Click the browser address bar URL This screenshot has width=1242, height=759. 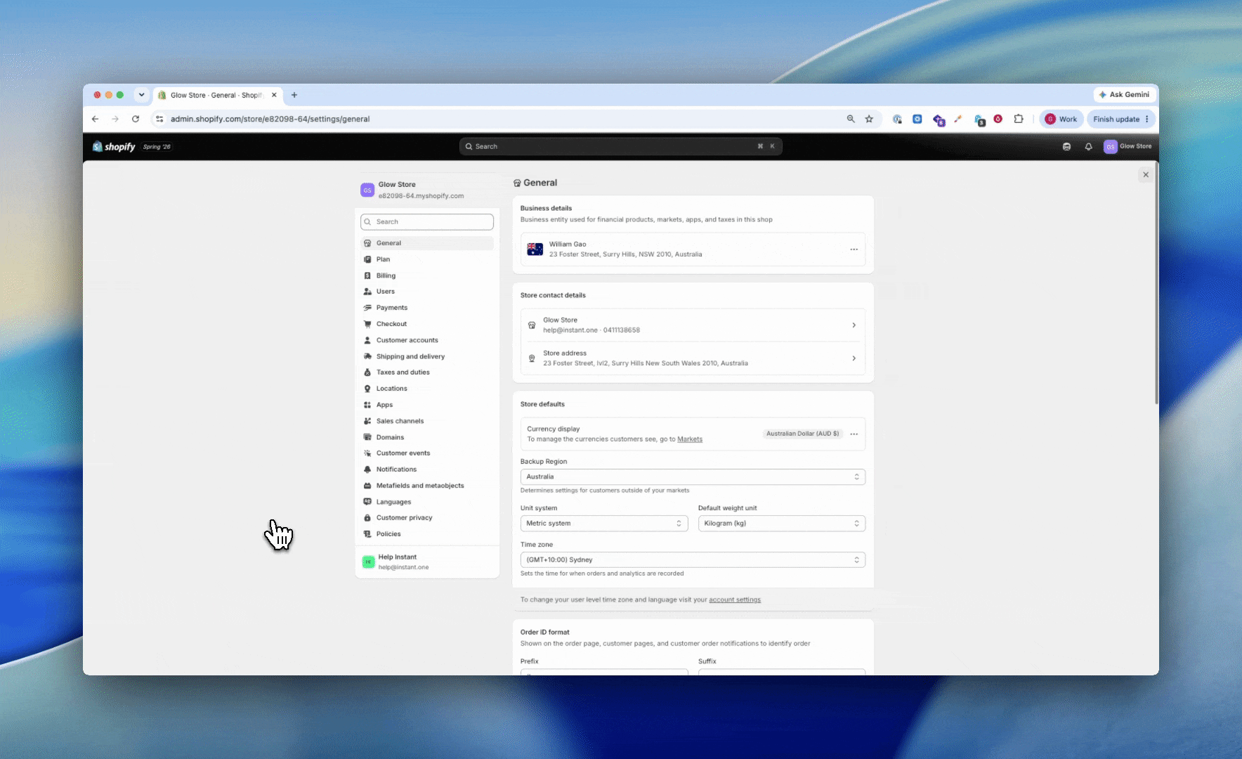(x=270, y=119)
